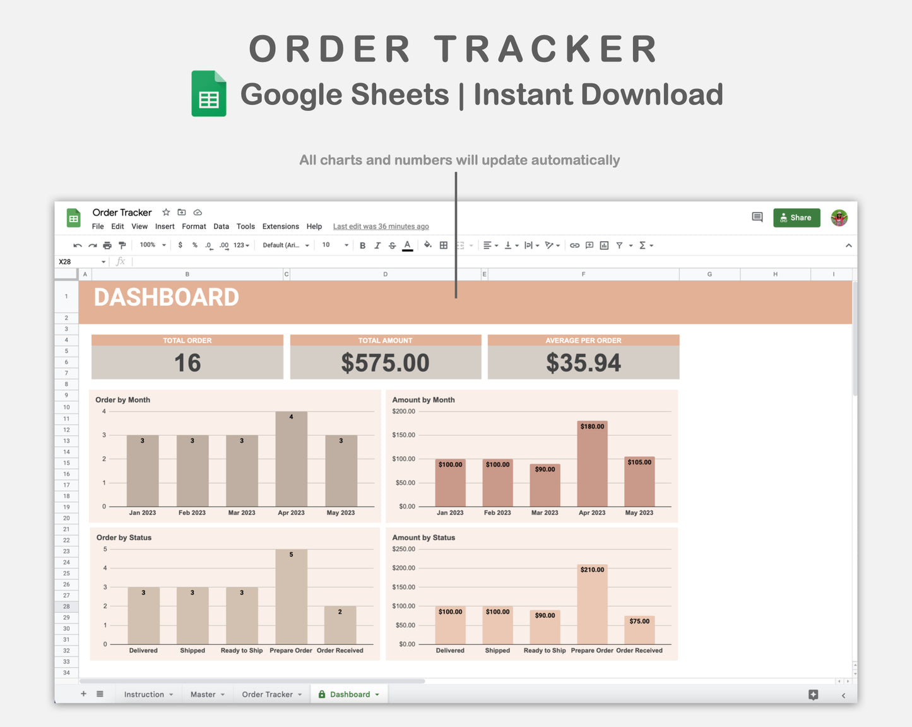Open Last edit was 36 minutes ago link
The height and width of the screenshot is (727, 912).
point(381,227)
